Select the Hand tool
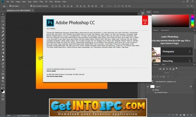The height and width of the screenshot is (117, 196). pos(3,78)
